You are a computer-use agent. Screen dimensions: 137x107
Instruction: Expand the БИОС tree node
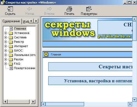pyautogui.click(x=5, y=50)
